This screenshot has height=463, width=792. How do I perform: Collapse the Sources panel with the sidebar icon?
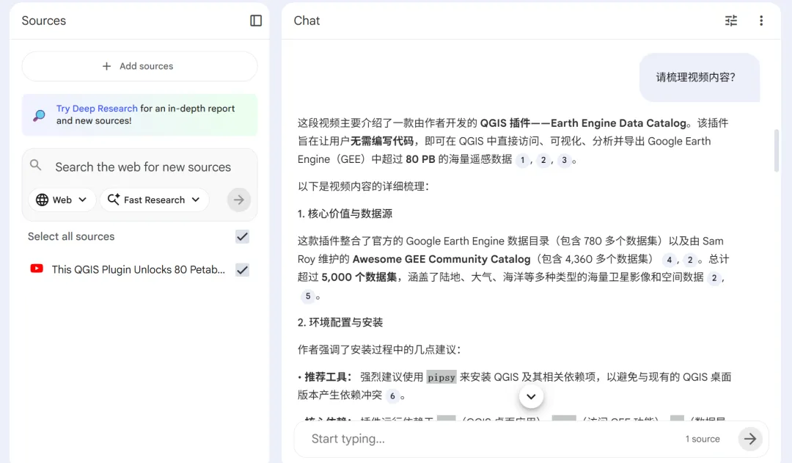click(x=256, y=21)
